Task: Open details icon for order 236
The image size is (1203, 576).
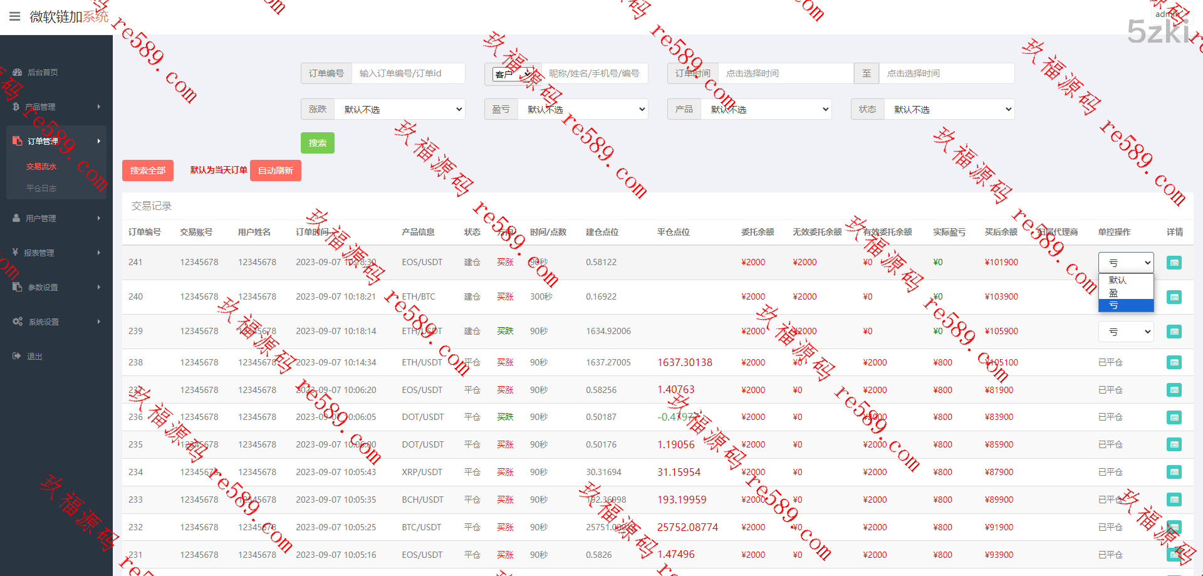Action: coord(1174,417)
